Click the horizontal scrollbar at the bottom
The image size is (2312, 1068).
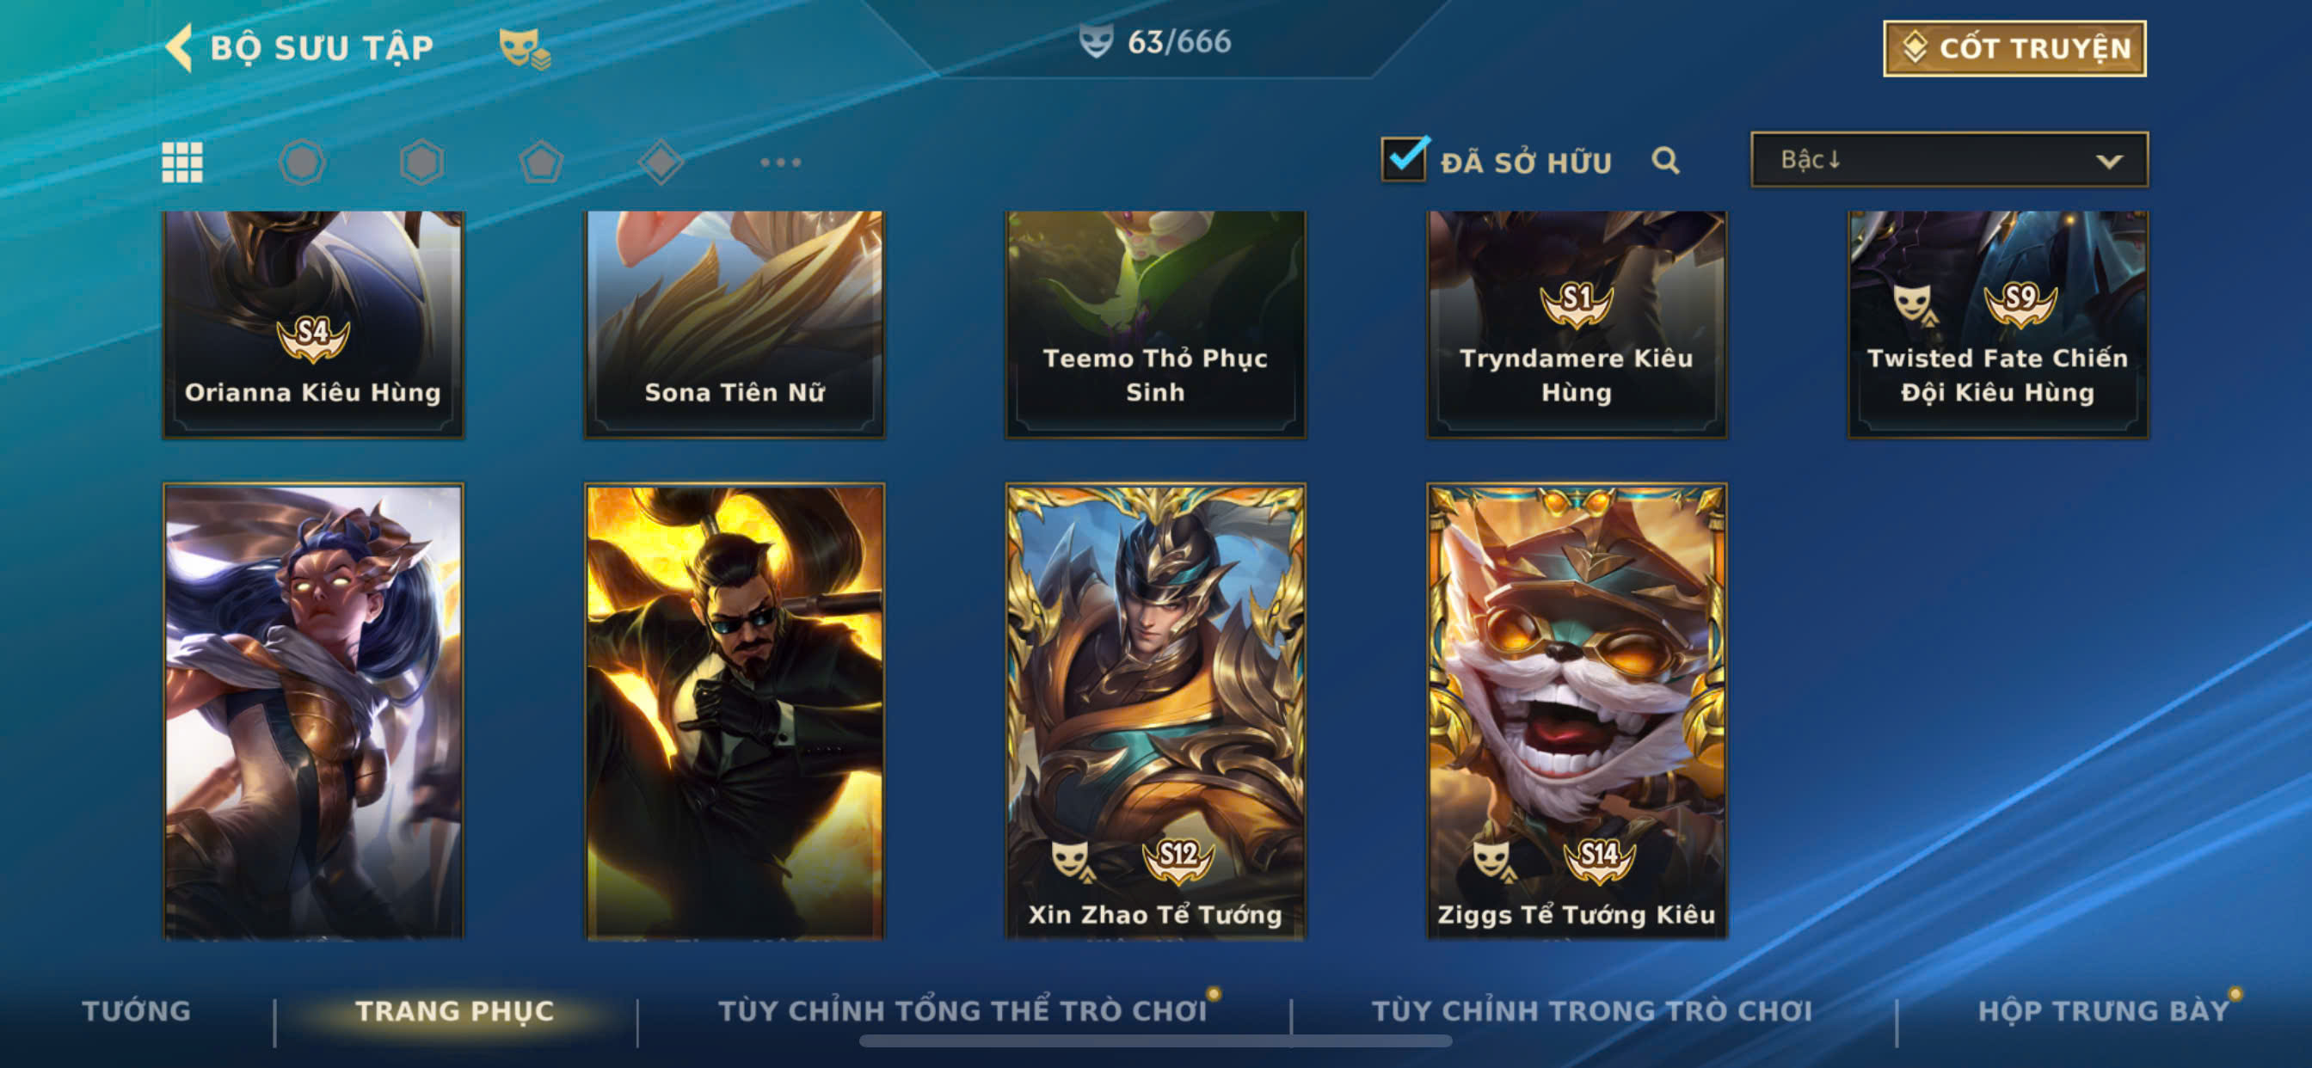(1155, 1041)
